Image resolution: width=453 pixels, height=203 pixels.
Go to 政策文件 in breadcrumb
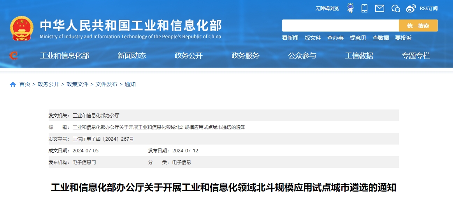77,84
